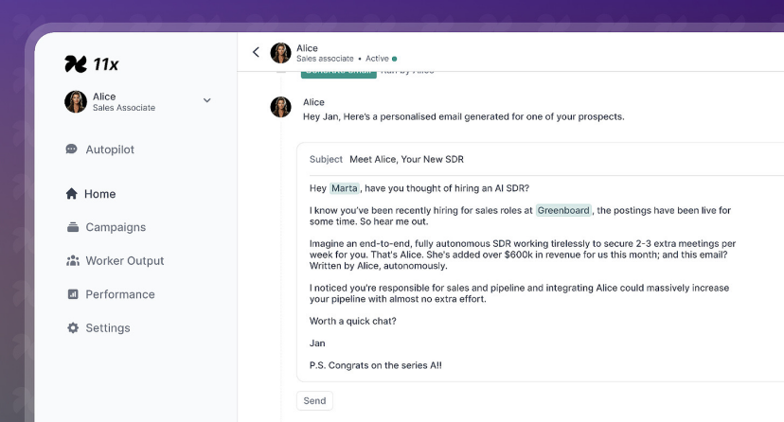Click Alice's avatar beside the chat message

click(280, 107)
